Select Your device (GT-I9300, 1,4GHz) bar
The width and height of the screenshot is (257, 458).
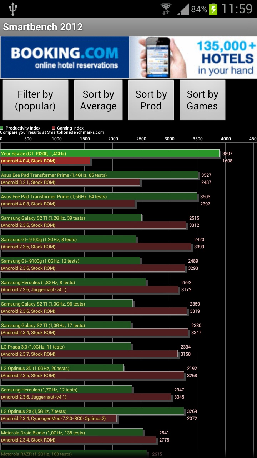[110, 154]
